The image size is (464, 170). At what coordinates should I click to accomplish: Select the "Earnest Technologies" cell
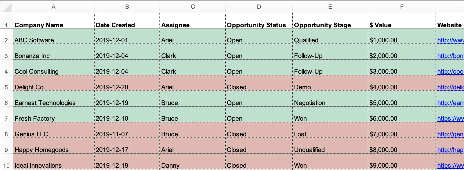coord(45,103)
